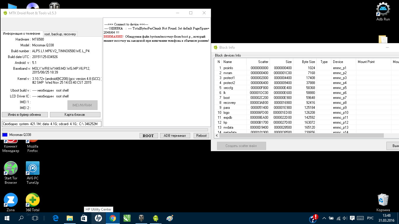Open the Windows Start menu
The height and width of the screenshot is (224, 399).
7,218
